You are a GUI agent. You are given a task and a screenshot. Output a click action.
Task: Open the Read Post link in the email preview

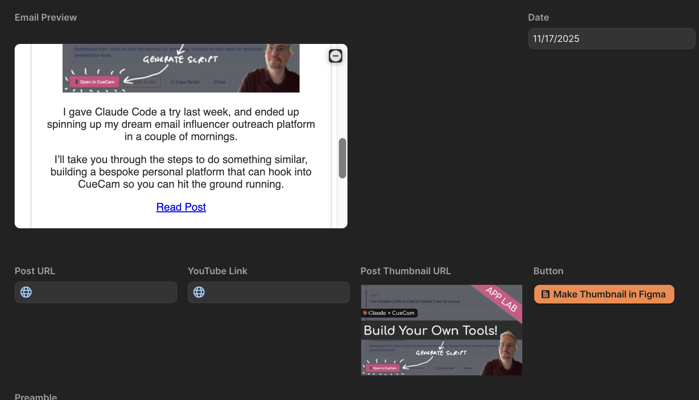(x=181, y=207)
